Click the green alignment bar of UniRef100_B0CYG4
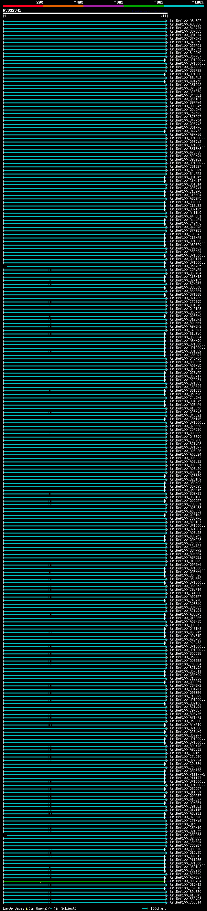 coord(84,881)
